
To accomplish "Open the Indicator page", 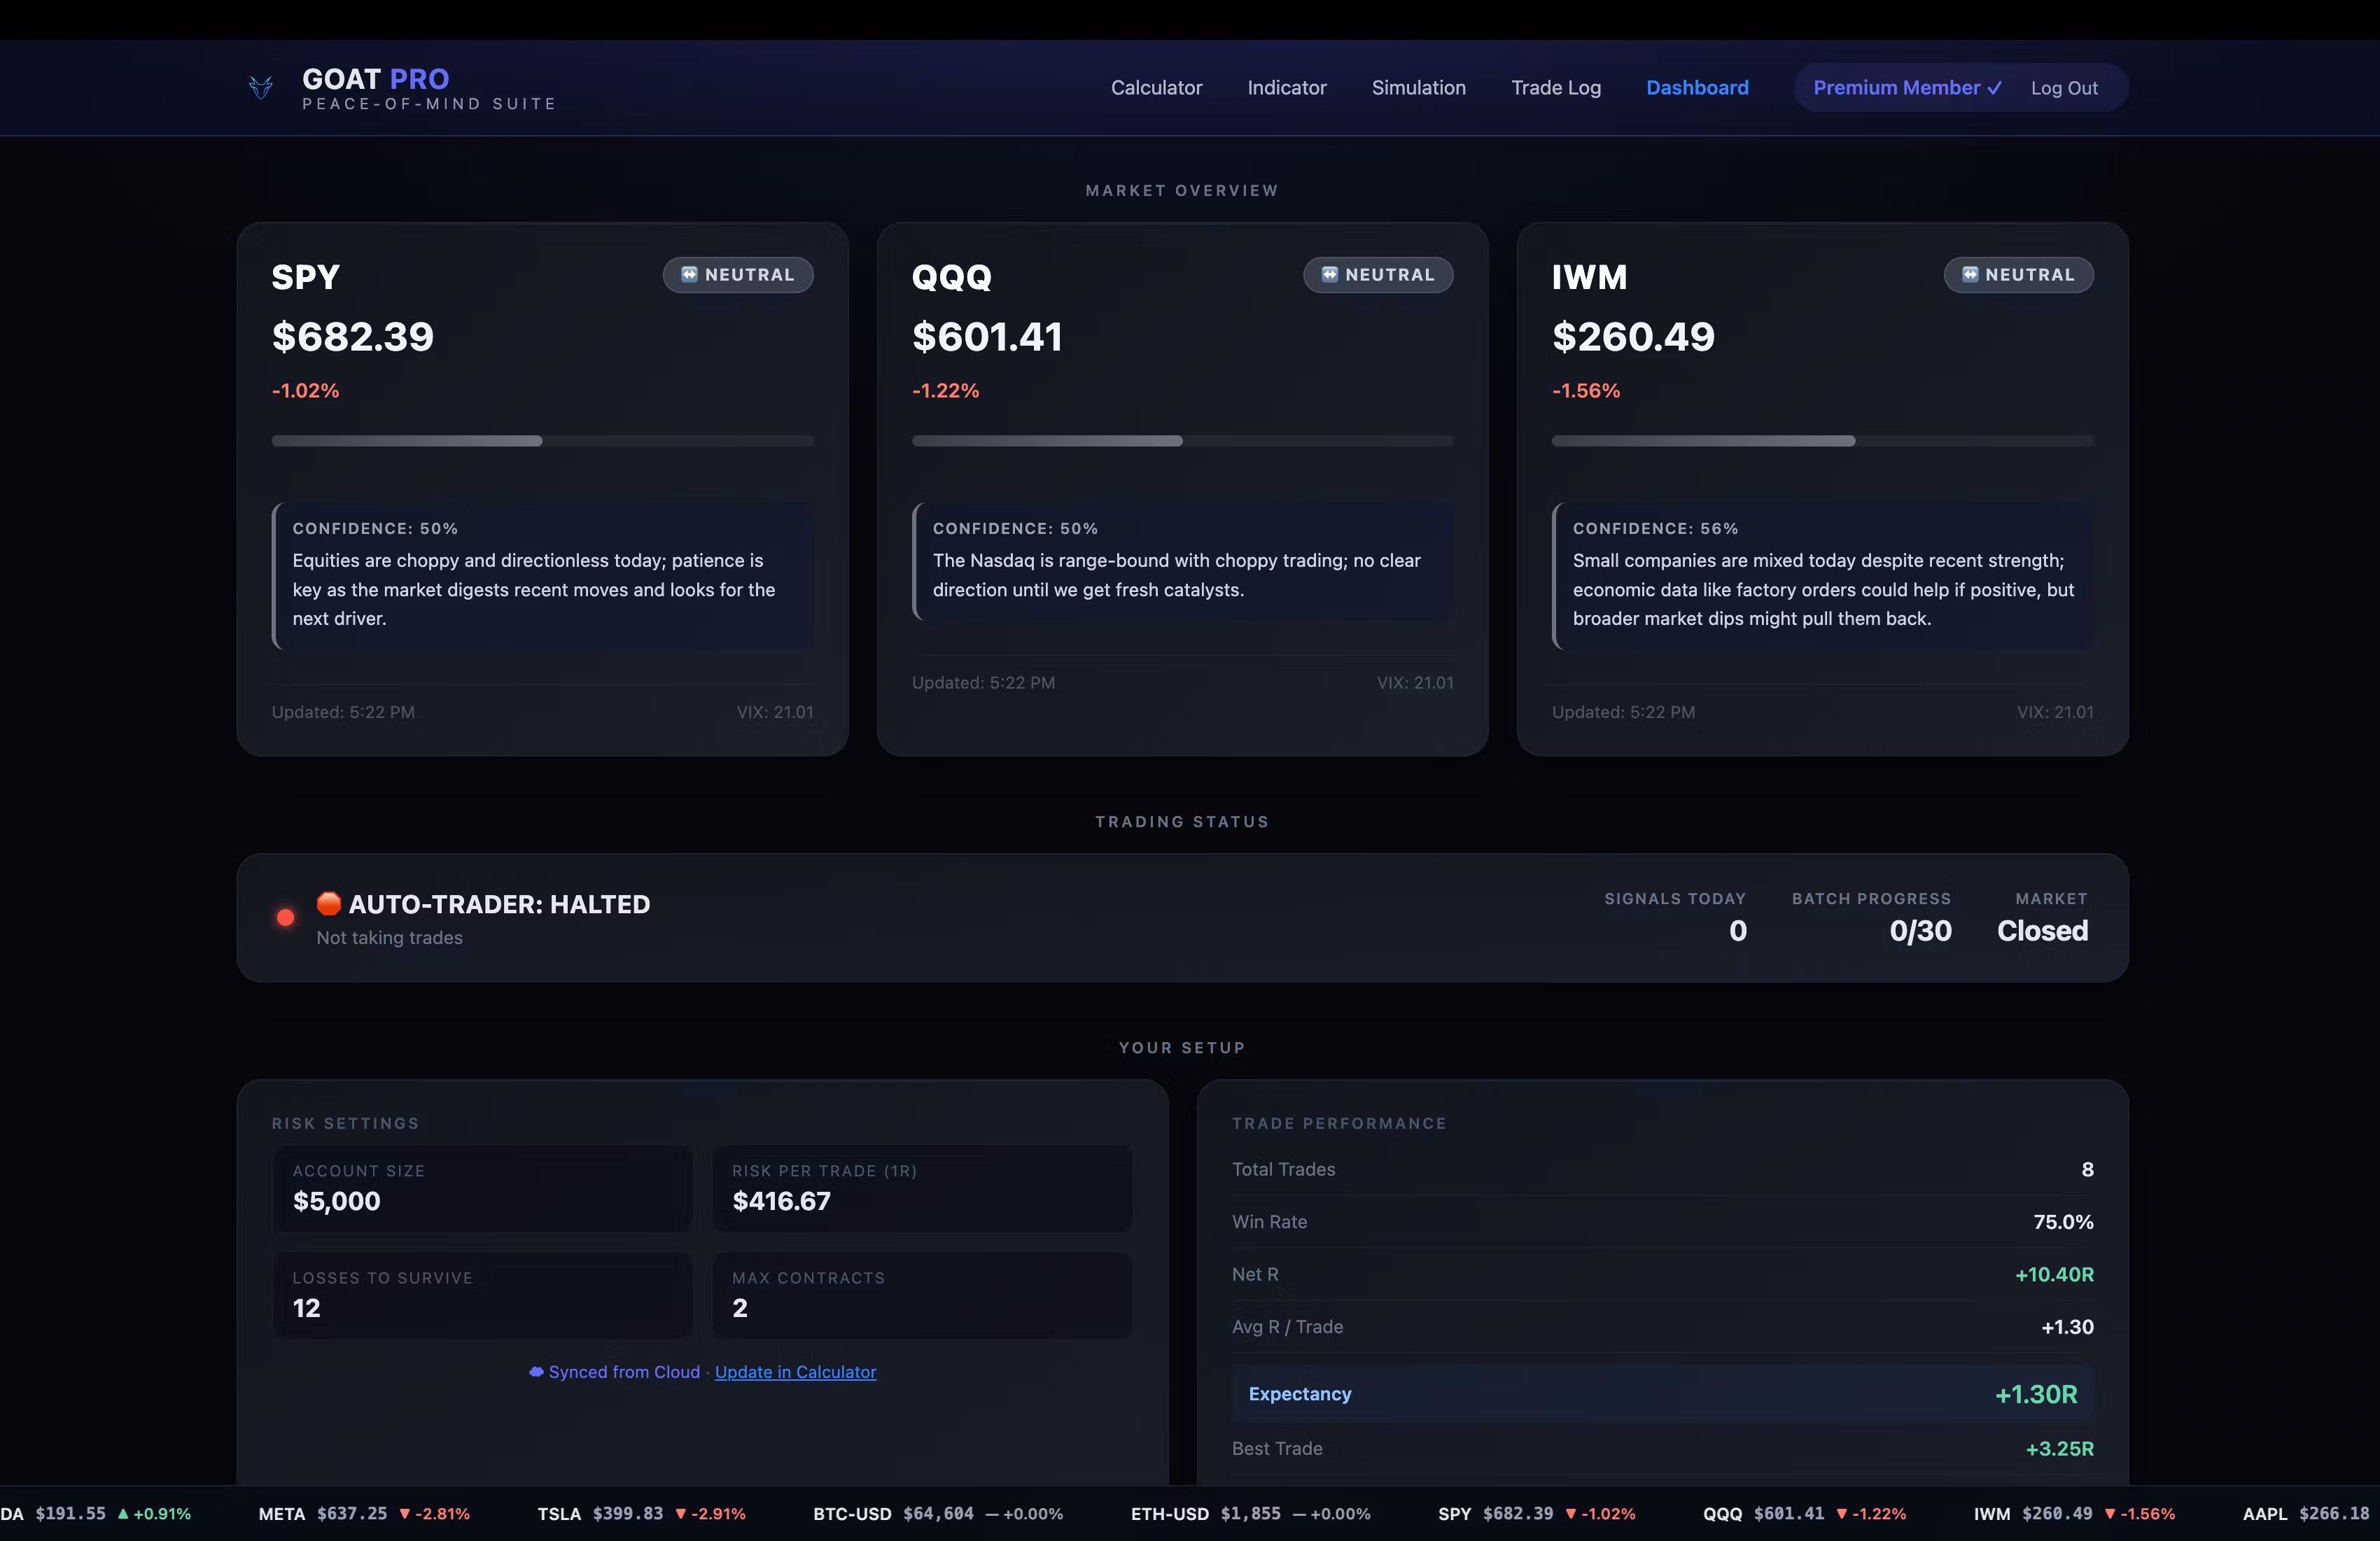I will [x=1286, y=88].
